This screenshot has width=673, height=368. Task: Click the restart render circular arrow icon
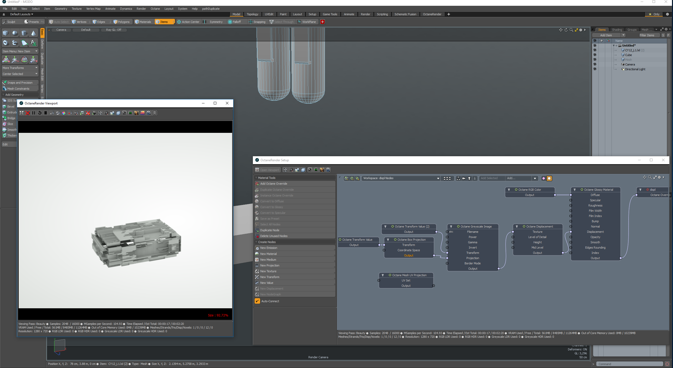[x=40, y=113]
